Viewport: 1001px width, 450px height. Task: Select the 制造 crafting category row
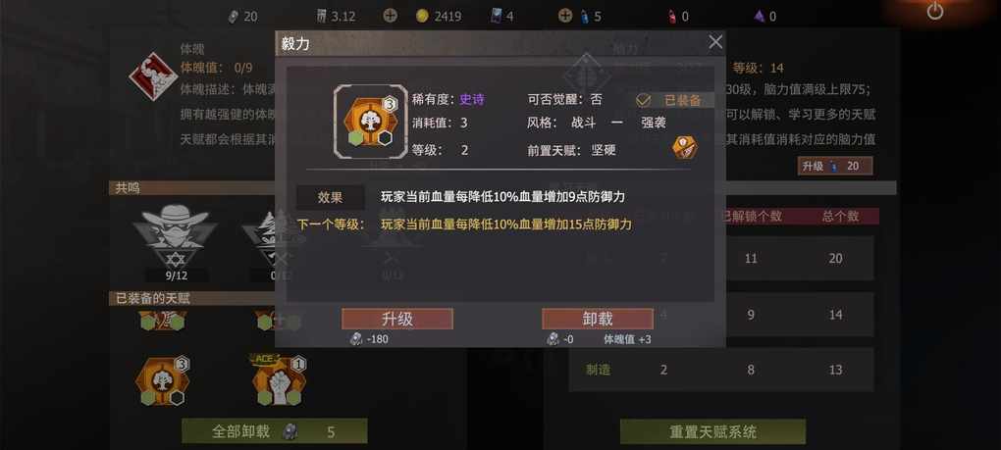720,370
